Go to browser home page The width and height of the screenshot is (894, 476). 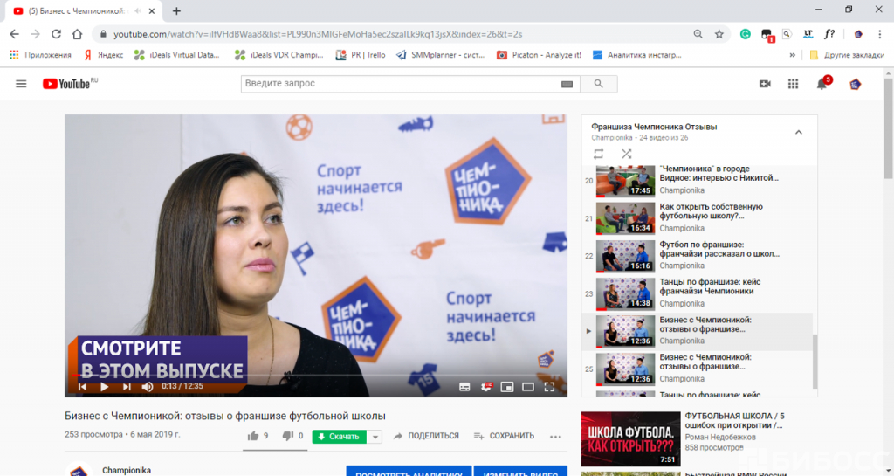point(77,34)
